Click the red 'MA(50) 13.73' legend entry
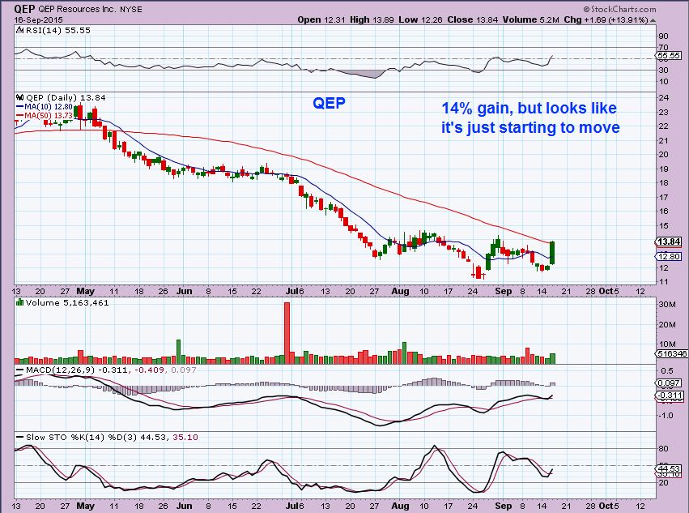The width and height of the screenshot is (689, 513). point(45,115)
